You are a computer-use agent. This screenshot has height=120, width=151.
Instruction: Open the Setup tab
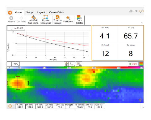point(30,12)
